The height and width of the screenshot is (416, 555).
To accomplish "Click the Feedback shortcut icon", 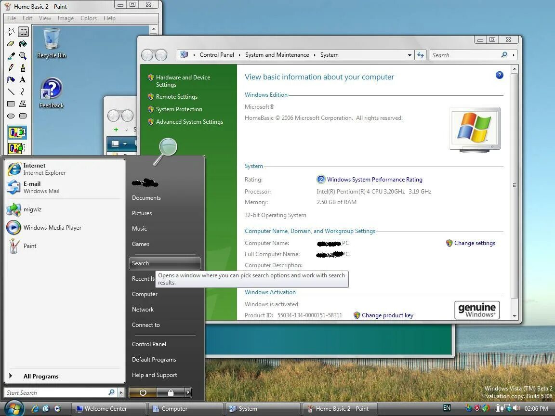I will pos(52,92).
